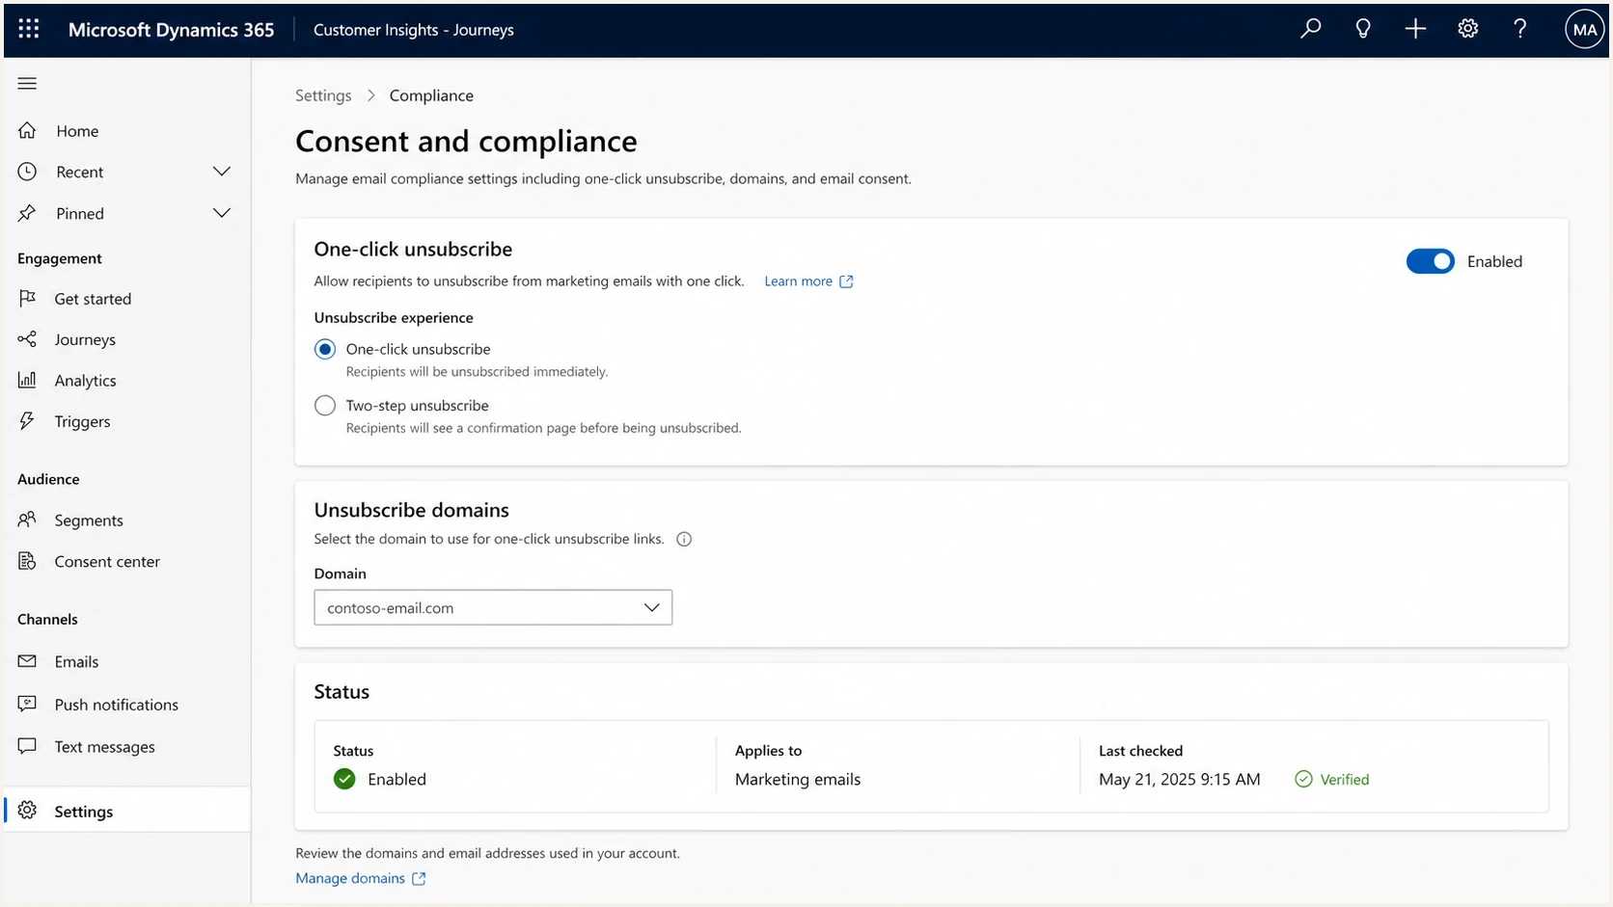Screen dimensions: 1613x907
Task: Open Segments menu item
Action: 89,520
